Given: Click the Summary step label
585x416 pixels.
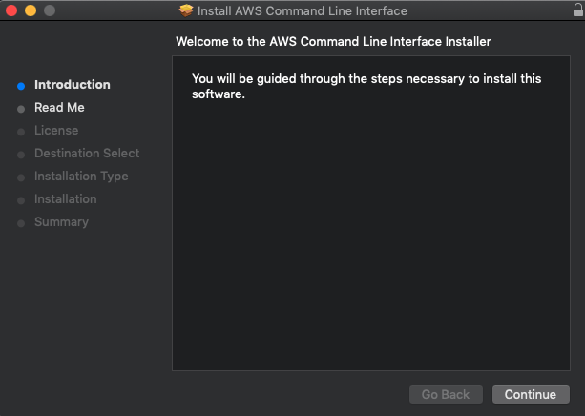Looking at the screenshot, I should [62, 222].
